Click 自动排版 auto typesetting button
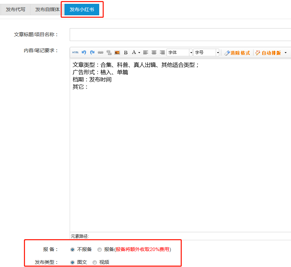The image size is (291, 267). (x=268, y=53)
